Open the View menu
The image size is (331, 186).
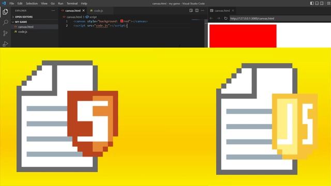(x=44, y=4)
